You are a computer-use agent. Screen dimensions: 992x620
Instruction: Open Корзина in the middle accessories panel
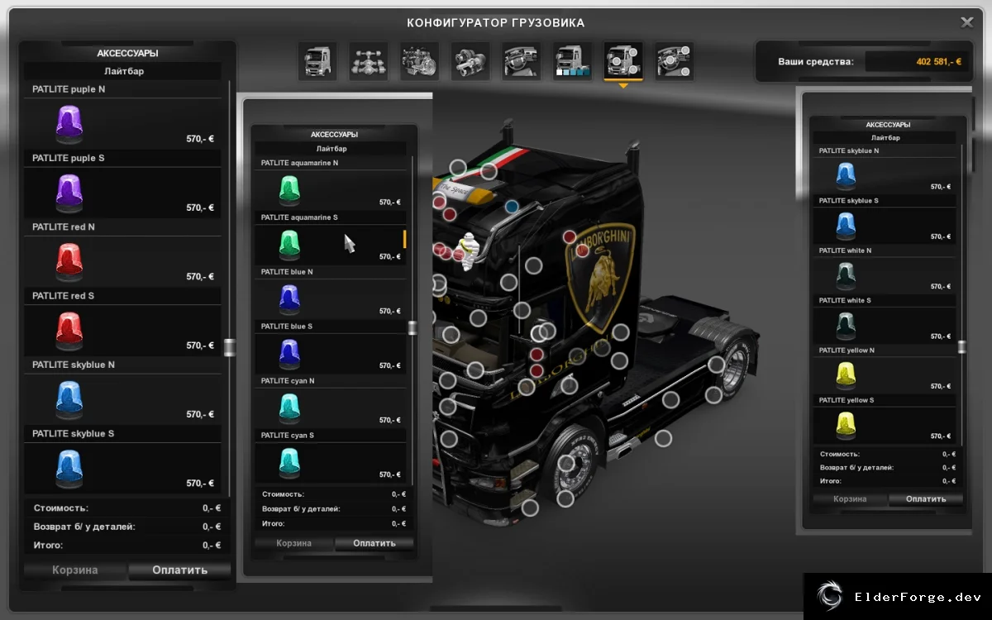(294, 543)
